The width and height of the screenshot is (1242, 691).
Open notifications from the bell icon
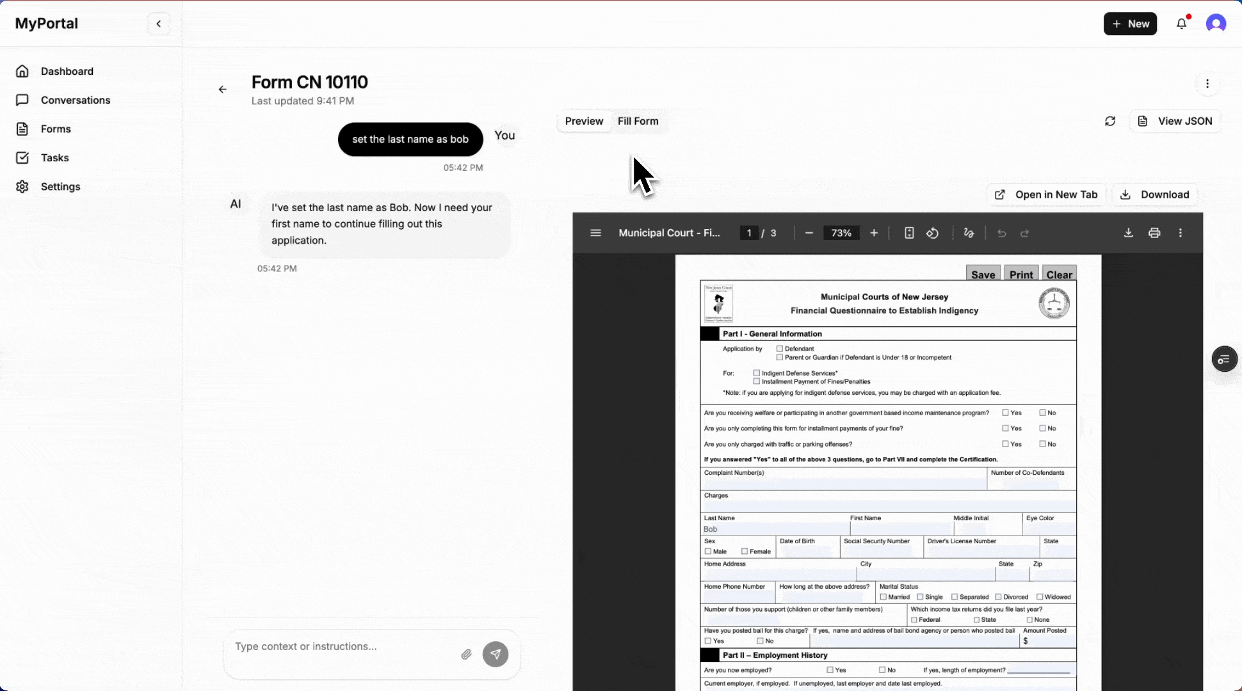pos(1182,23)
